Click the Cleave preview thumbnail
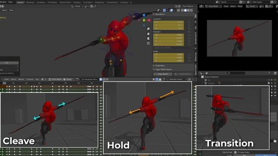278x156 pixels. [x=49, y=120]
